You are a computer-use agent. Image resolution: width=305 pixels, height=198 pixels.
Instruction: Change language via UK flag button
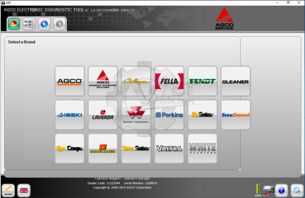(24, 190)
